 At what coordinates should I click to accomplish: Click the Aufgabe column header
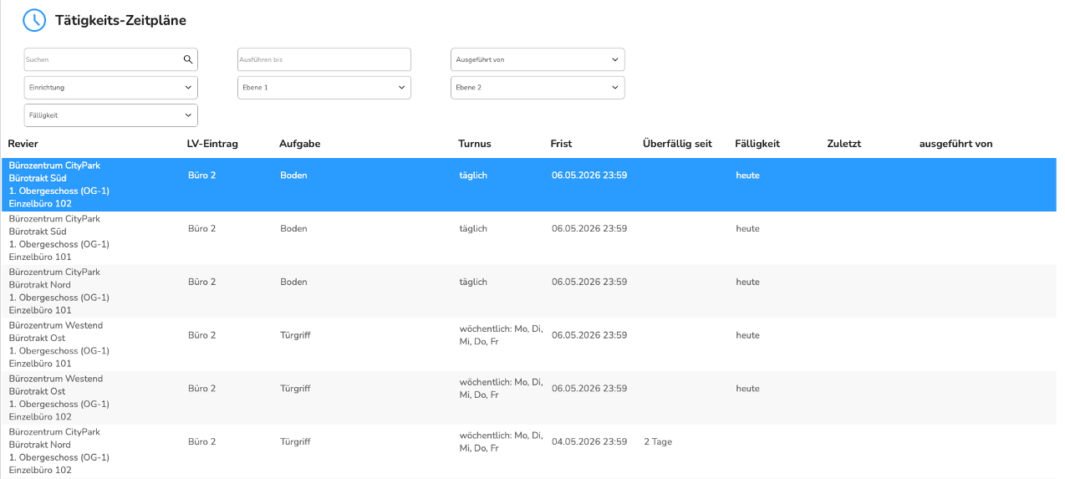[x=300, y=144]
